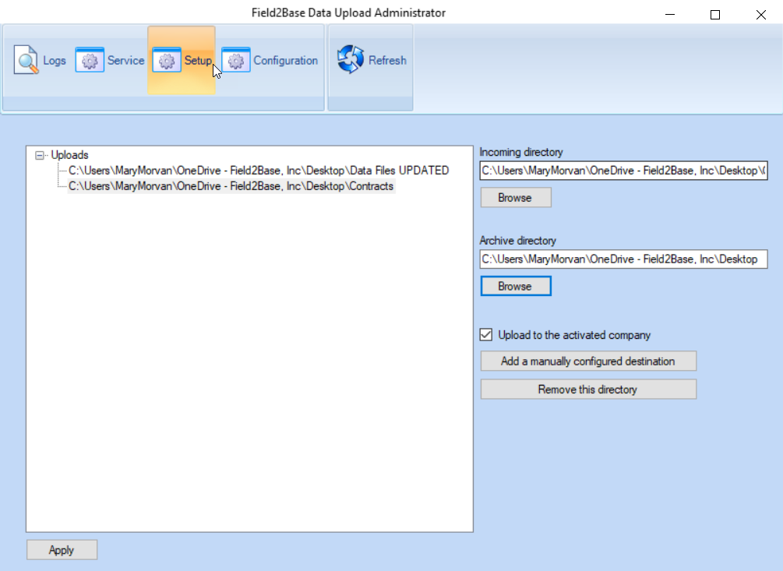This screenshot has height=571, width=783.
Task: Click the Incoming directory text field
Action: click(624, 171)
